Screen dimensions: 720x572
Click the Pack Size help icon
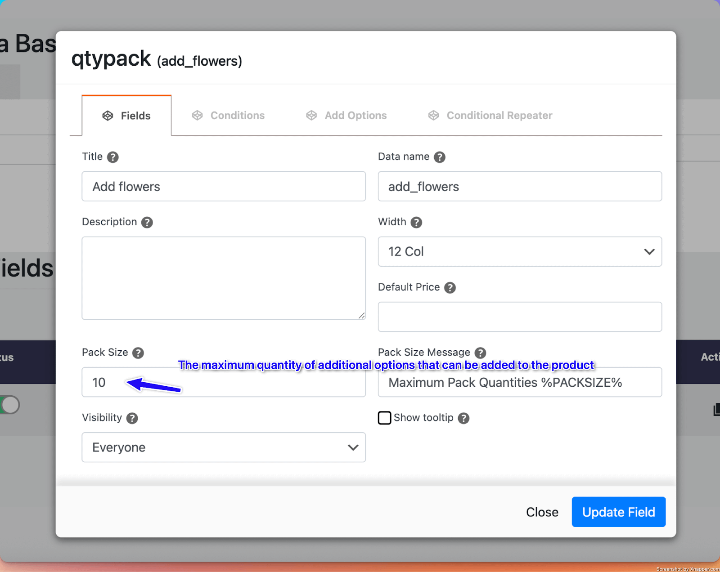coord(138,353)
